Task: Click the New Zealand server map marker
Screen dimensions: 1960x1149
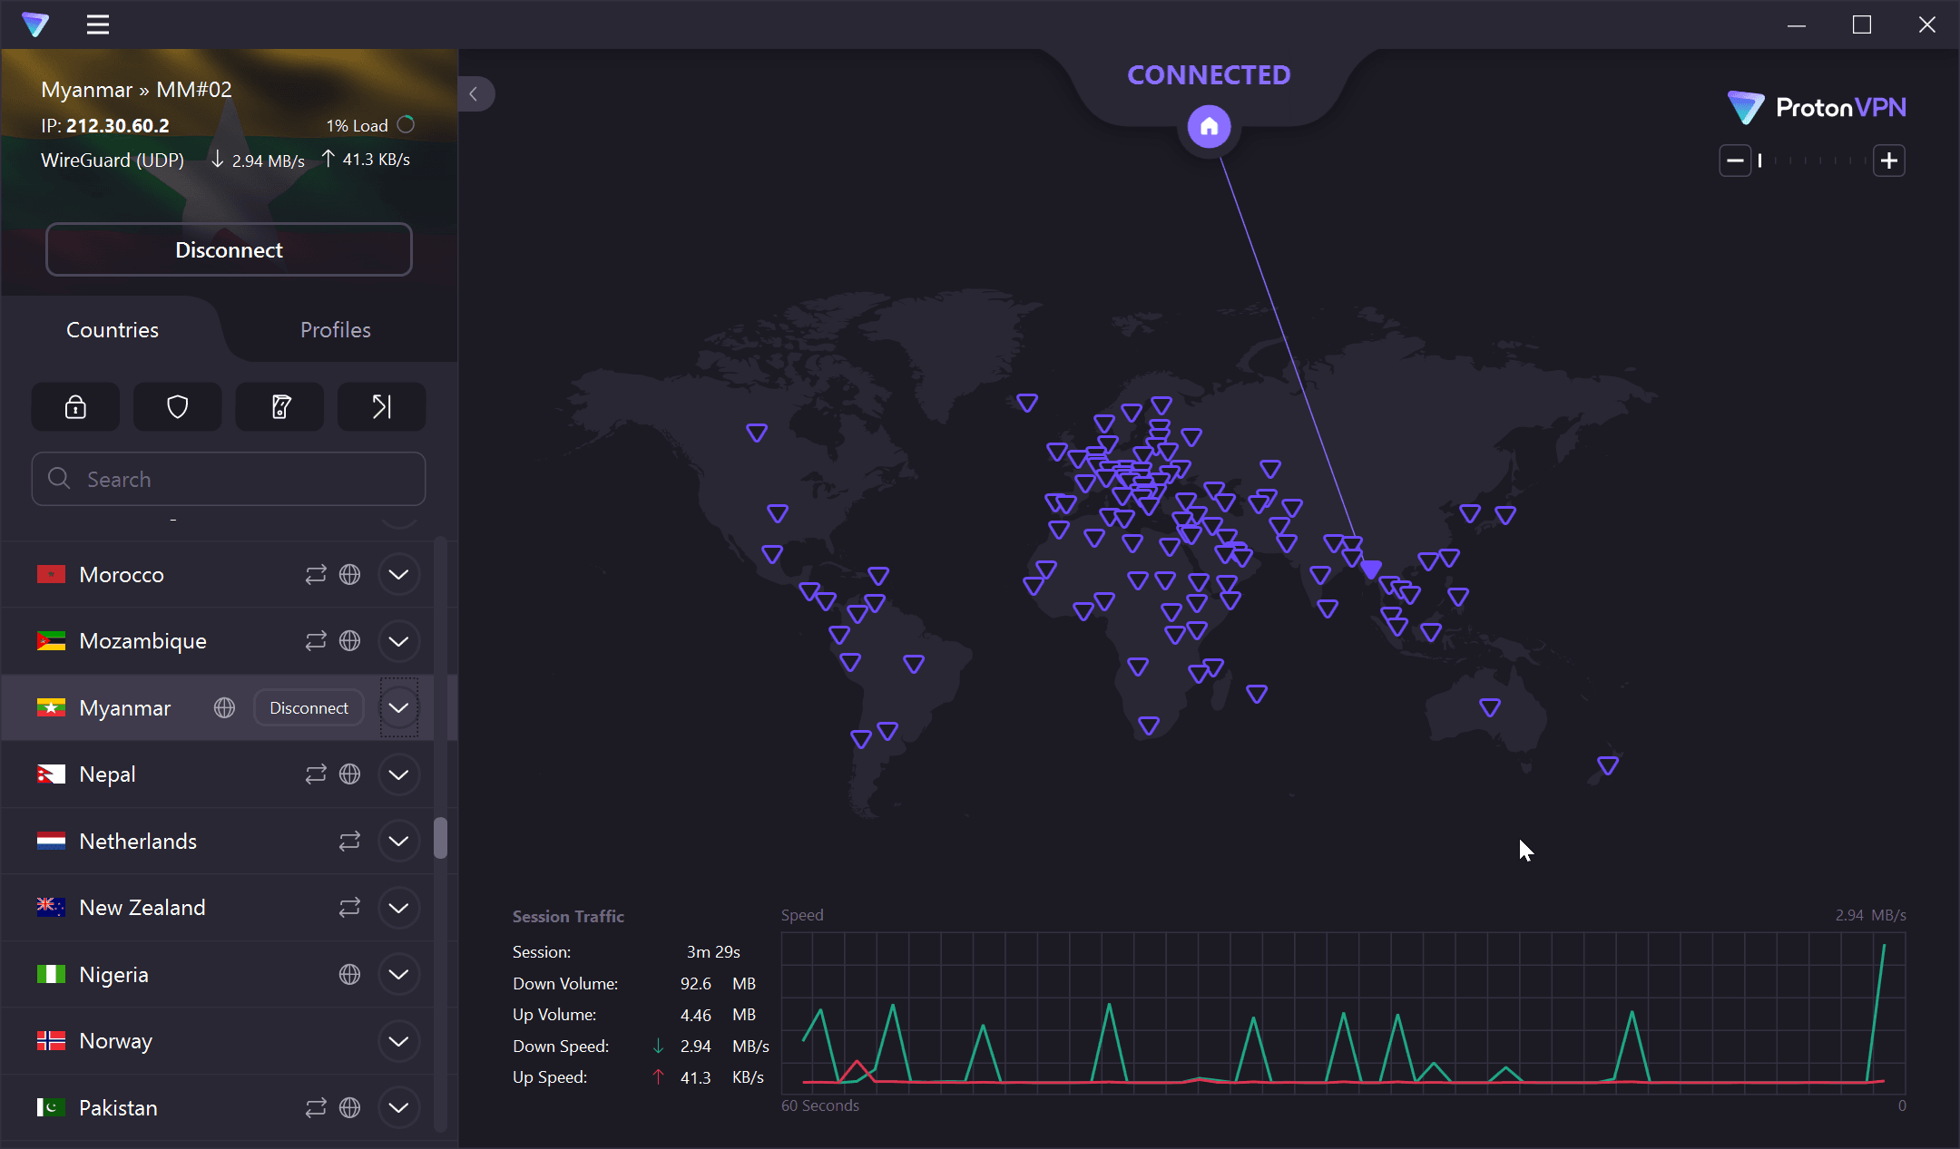Action: click(x=1608, y=766)
